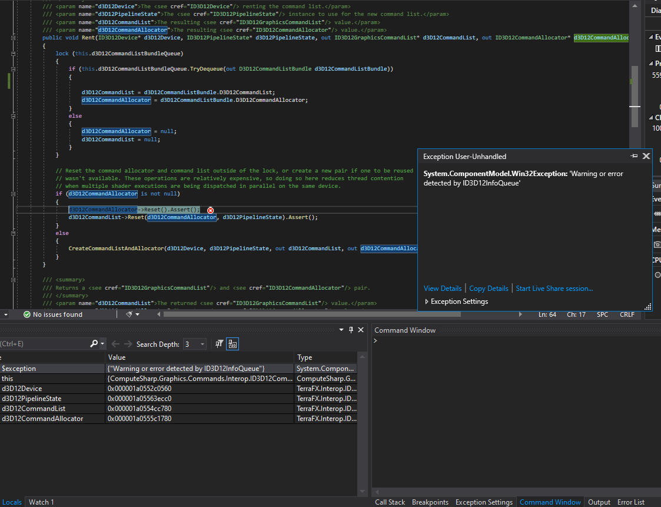Run code cleanup with the broom icon

129,314
